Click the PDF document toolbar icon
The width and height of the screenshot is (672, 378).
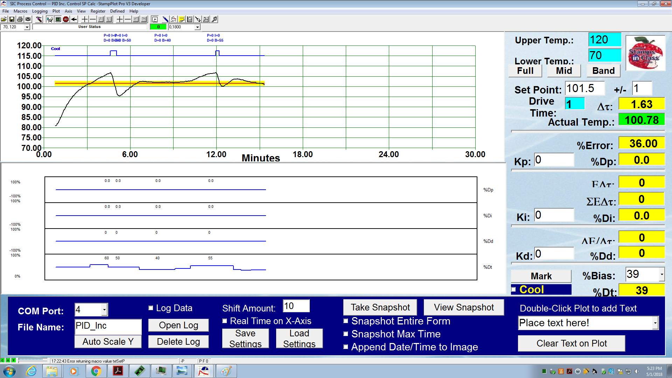pyautogui.click(x=155, y=19)
